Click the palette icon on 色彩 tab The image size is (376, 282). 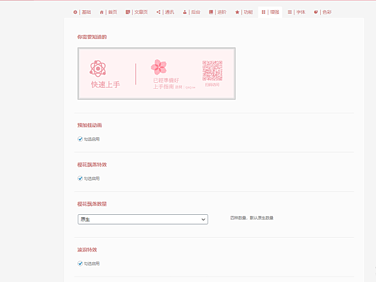pyautogui.click(x=316, y=12)
